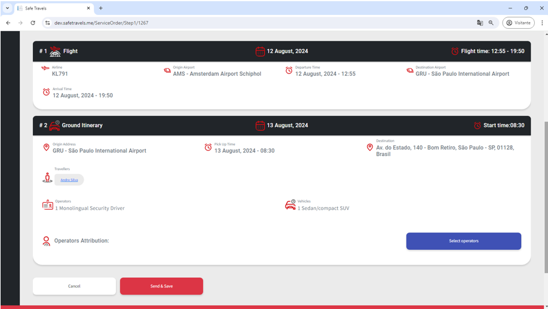Click the car icon in Ground Itinerary header
Viewport: 548px width, 309px height.
click(x=54, y=126)
